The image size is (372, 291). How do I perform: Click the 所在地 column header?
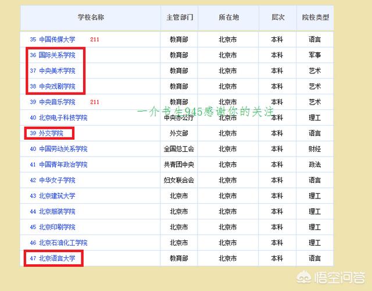228,17
